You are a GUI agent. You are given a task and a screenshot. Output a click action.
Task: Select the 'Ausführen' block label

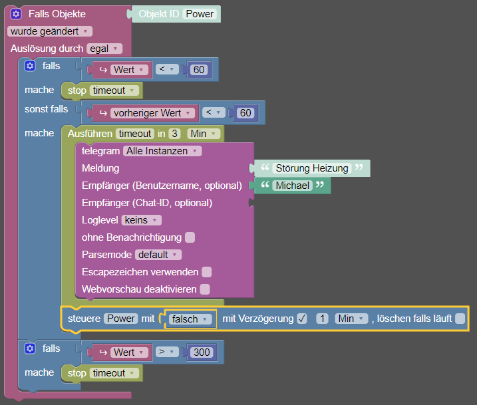tap(90, 134)
